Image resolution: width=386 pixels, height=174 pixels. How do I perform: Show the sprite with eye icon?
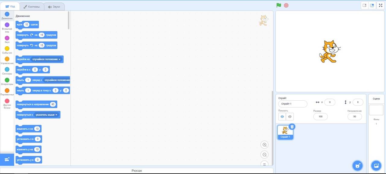282,117
